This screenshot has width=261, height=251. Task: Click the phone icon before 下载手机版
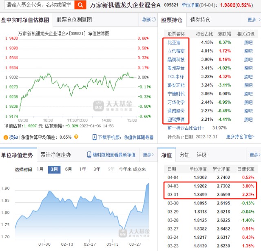pos(94,137)
